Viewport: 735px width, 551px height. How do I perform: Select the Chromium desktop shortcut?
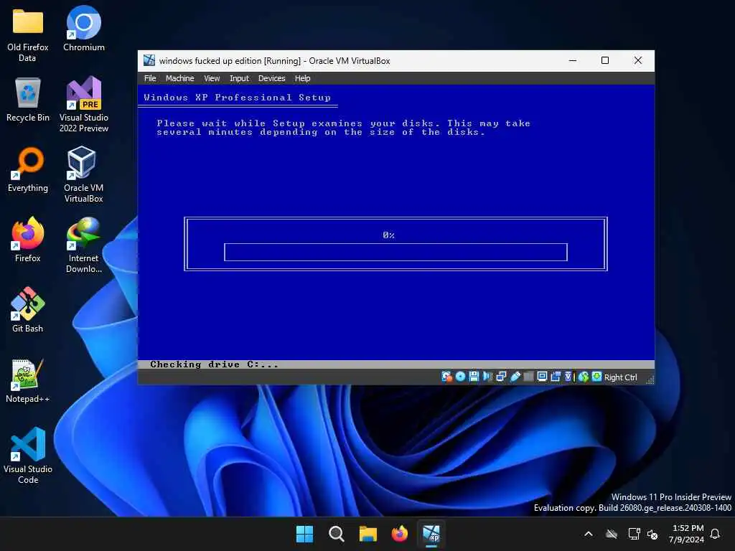coord(84,29)
